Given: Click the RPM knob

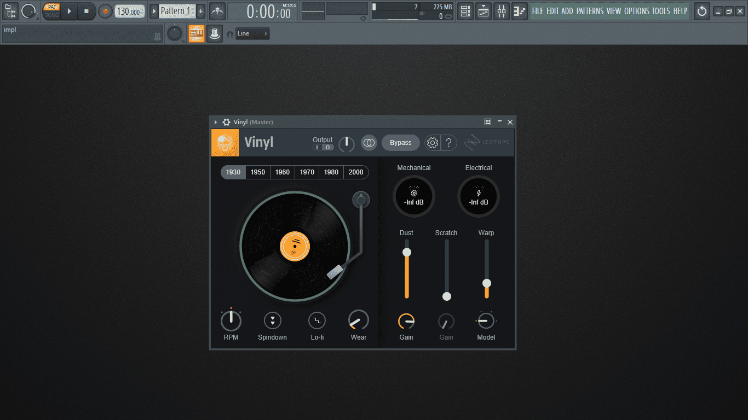Looking at the screenshot, I should (x=231, y=320).
